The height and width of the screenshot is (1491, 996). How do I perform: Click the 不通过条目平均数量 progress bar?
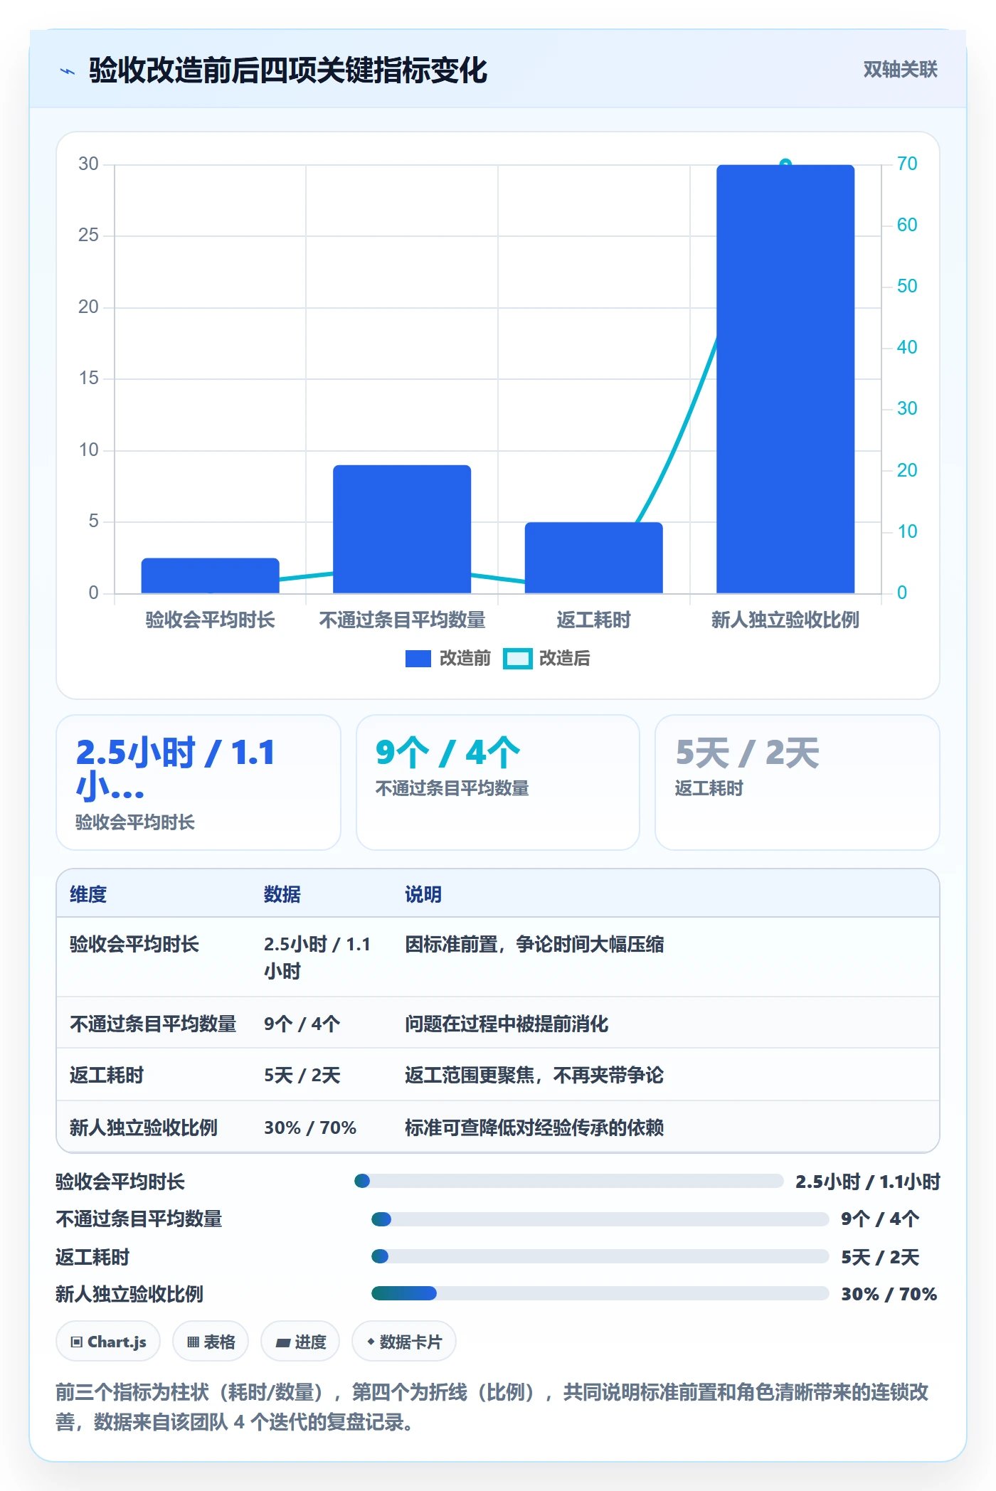[600, 1219]
